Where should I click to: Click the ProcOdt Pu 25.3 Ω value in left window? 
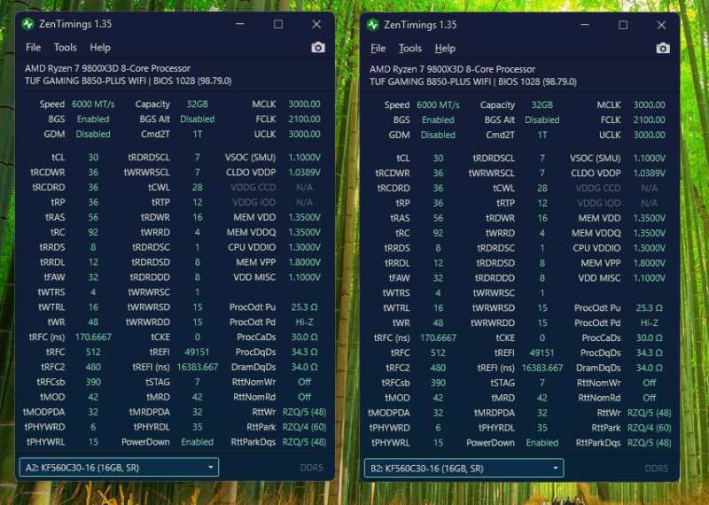(304, 307)
